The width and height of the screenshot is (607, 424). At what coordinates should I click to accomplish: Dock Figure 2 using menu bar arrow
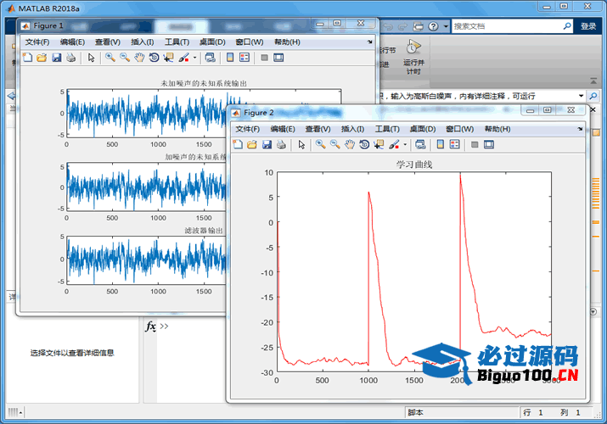pyautogui.click(x=580, y=129)
